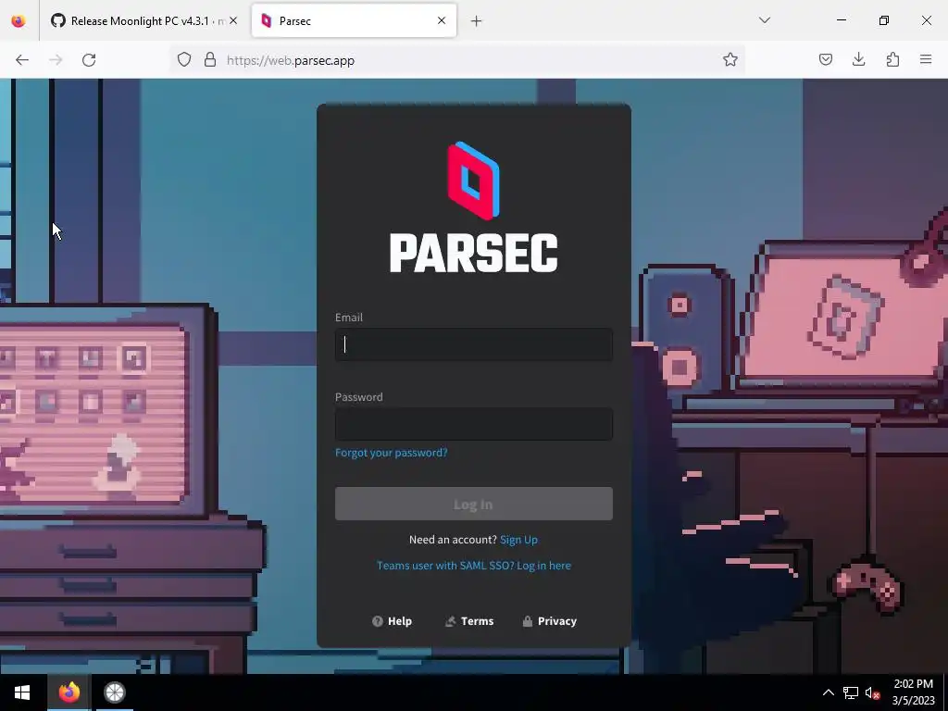Click the address bar URL web.parsec.app
This screenshot has height=711, width=948.
coord(290,60)
